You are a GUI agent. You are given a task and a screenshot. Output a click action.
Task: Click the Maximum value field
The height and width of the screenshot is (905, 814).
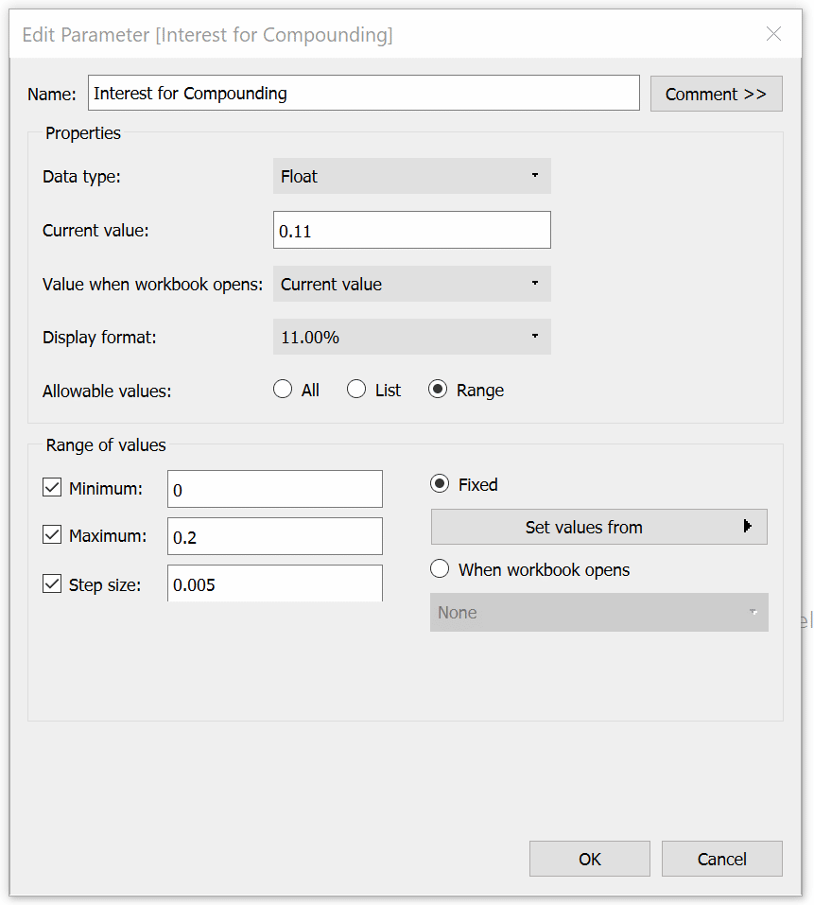(275, 537)
